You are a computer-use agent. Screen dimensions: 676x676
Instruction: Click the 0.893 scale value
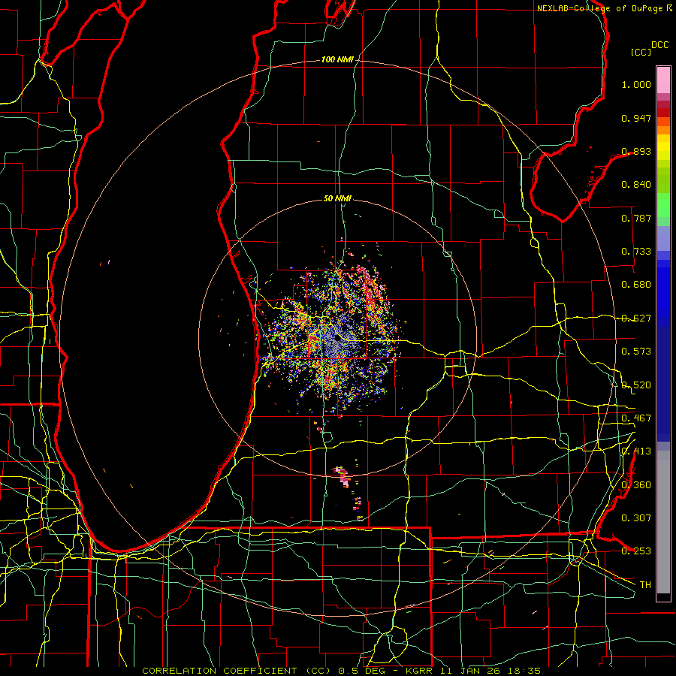tap(636, 151)
